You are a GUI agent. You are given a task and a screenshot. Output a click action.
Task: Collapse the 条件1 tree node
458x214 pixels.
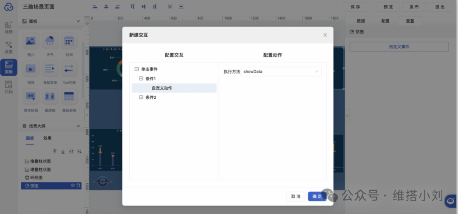[x=141, y=78]
